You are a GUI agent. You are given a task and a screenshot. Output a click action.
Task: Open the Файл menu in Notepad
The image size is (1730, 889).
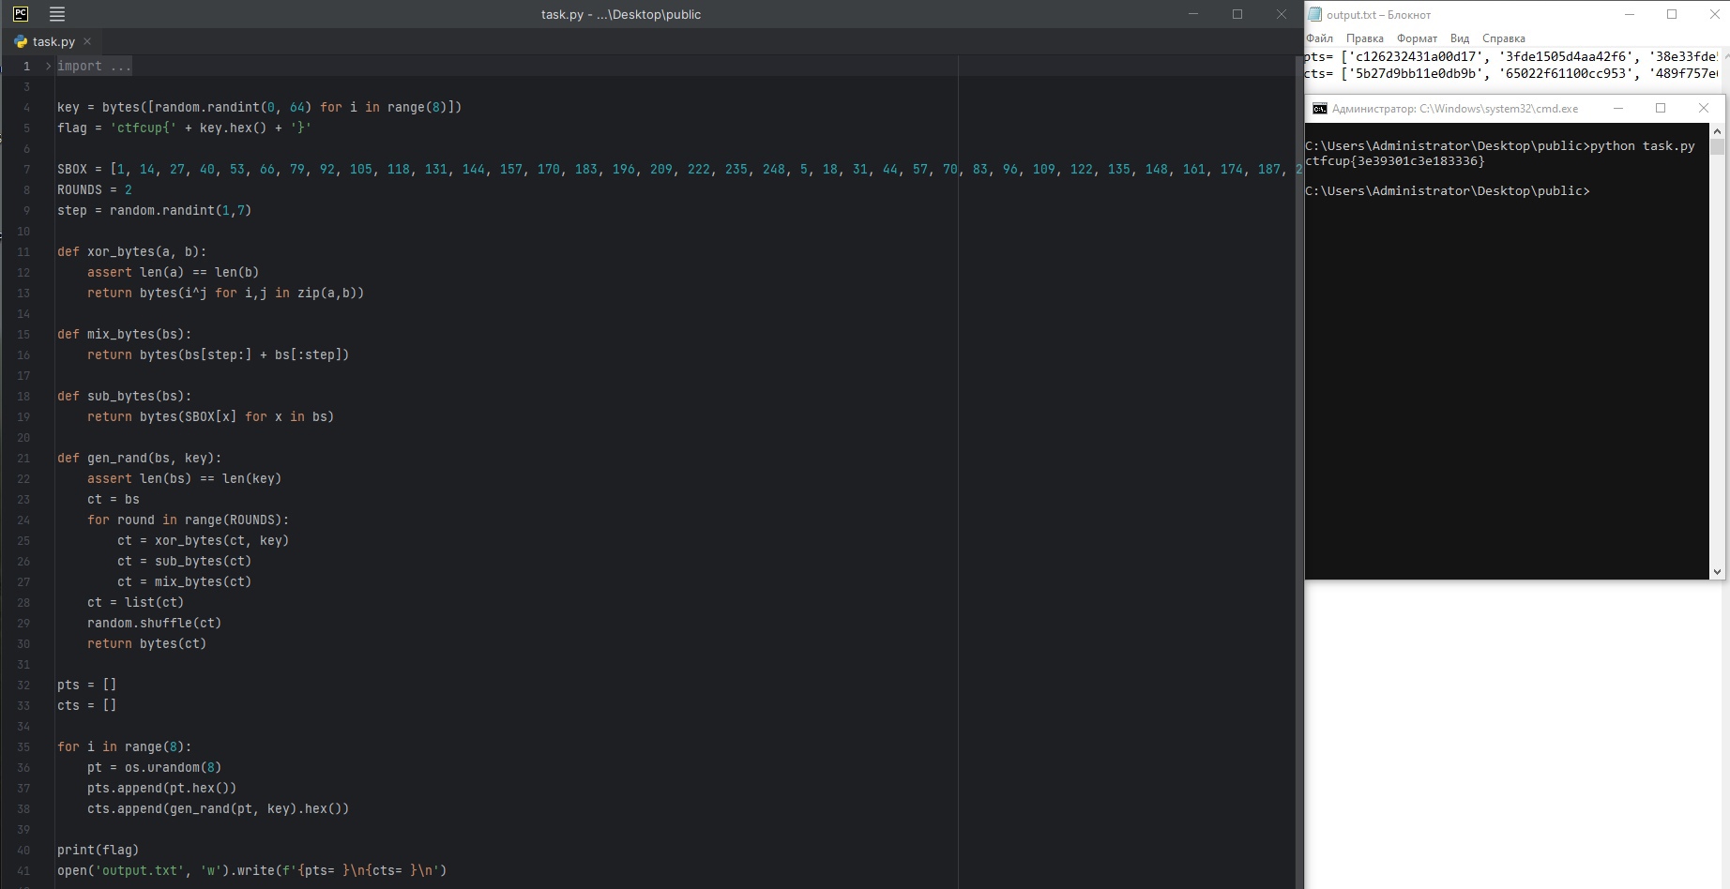pos(1319,38)
